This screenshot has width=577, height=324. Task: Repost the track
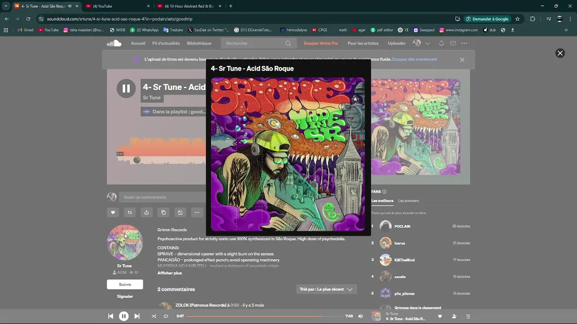pos(130,212)
